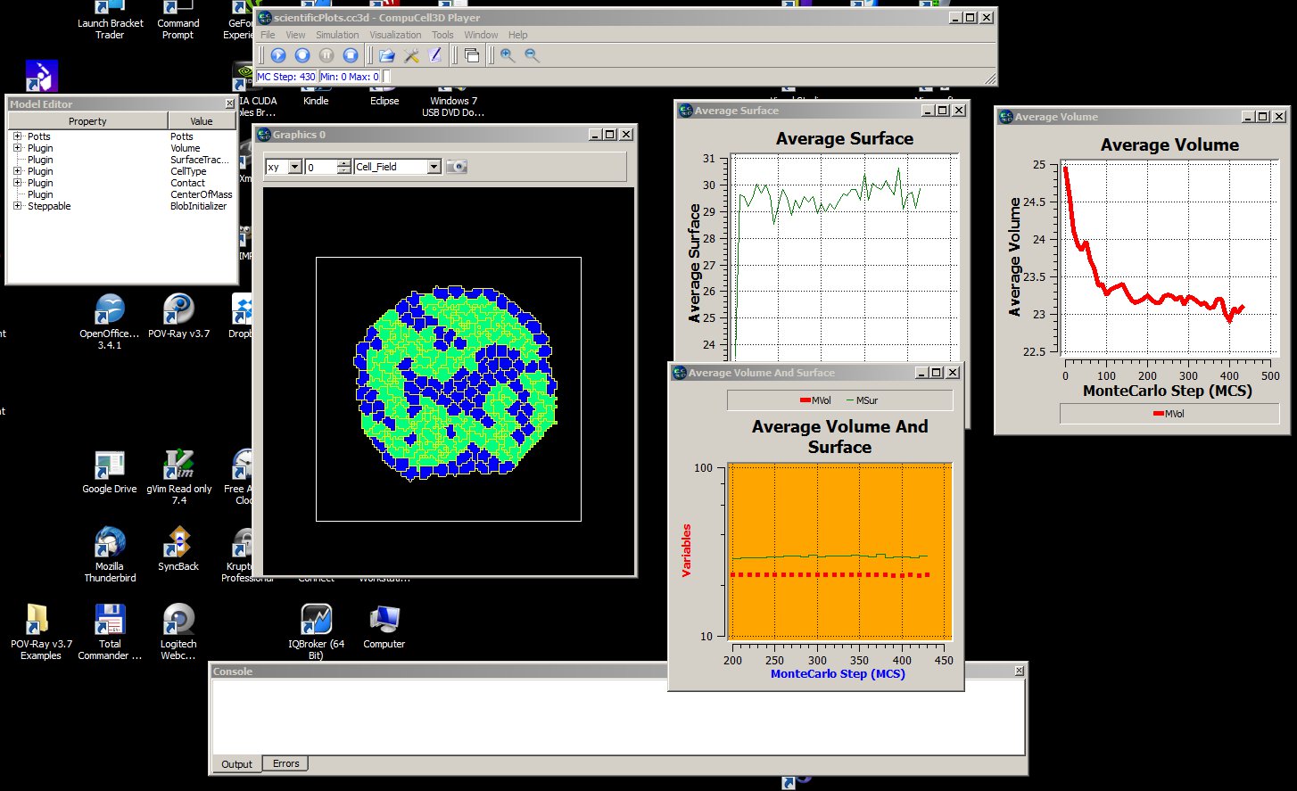Click the Step simulation icon
This screenshot has height=791, width=1297.
pos(302,55)
